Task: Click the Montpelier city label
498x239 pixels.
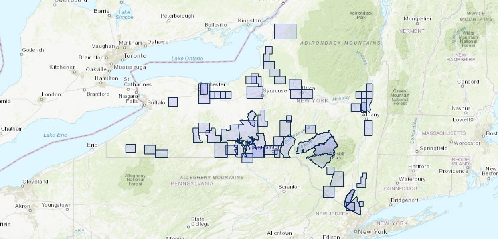Action: [x=417, y=18]
